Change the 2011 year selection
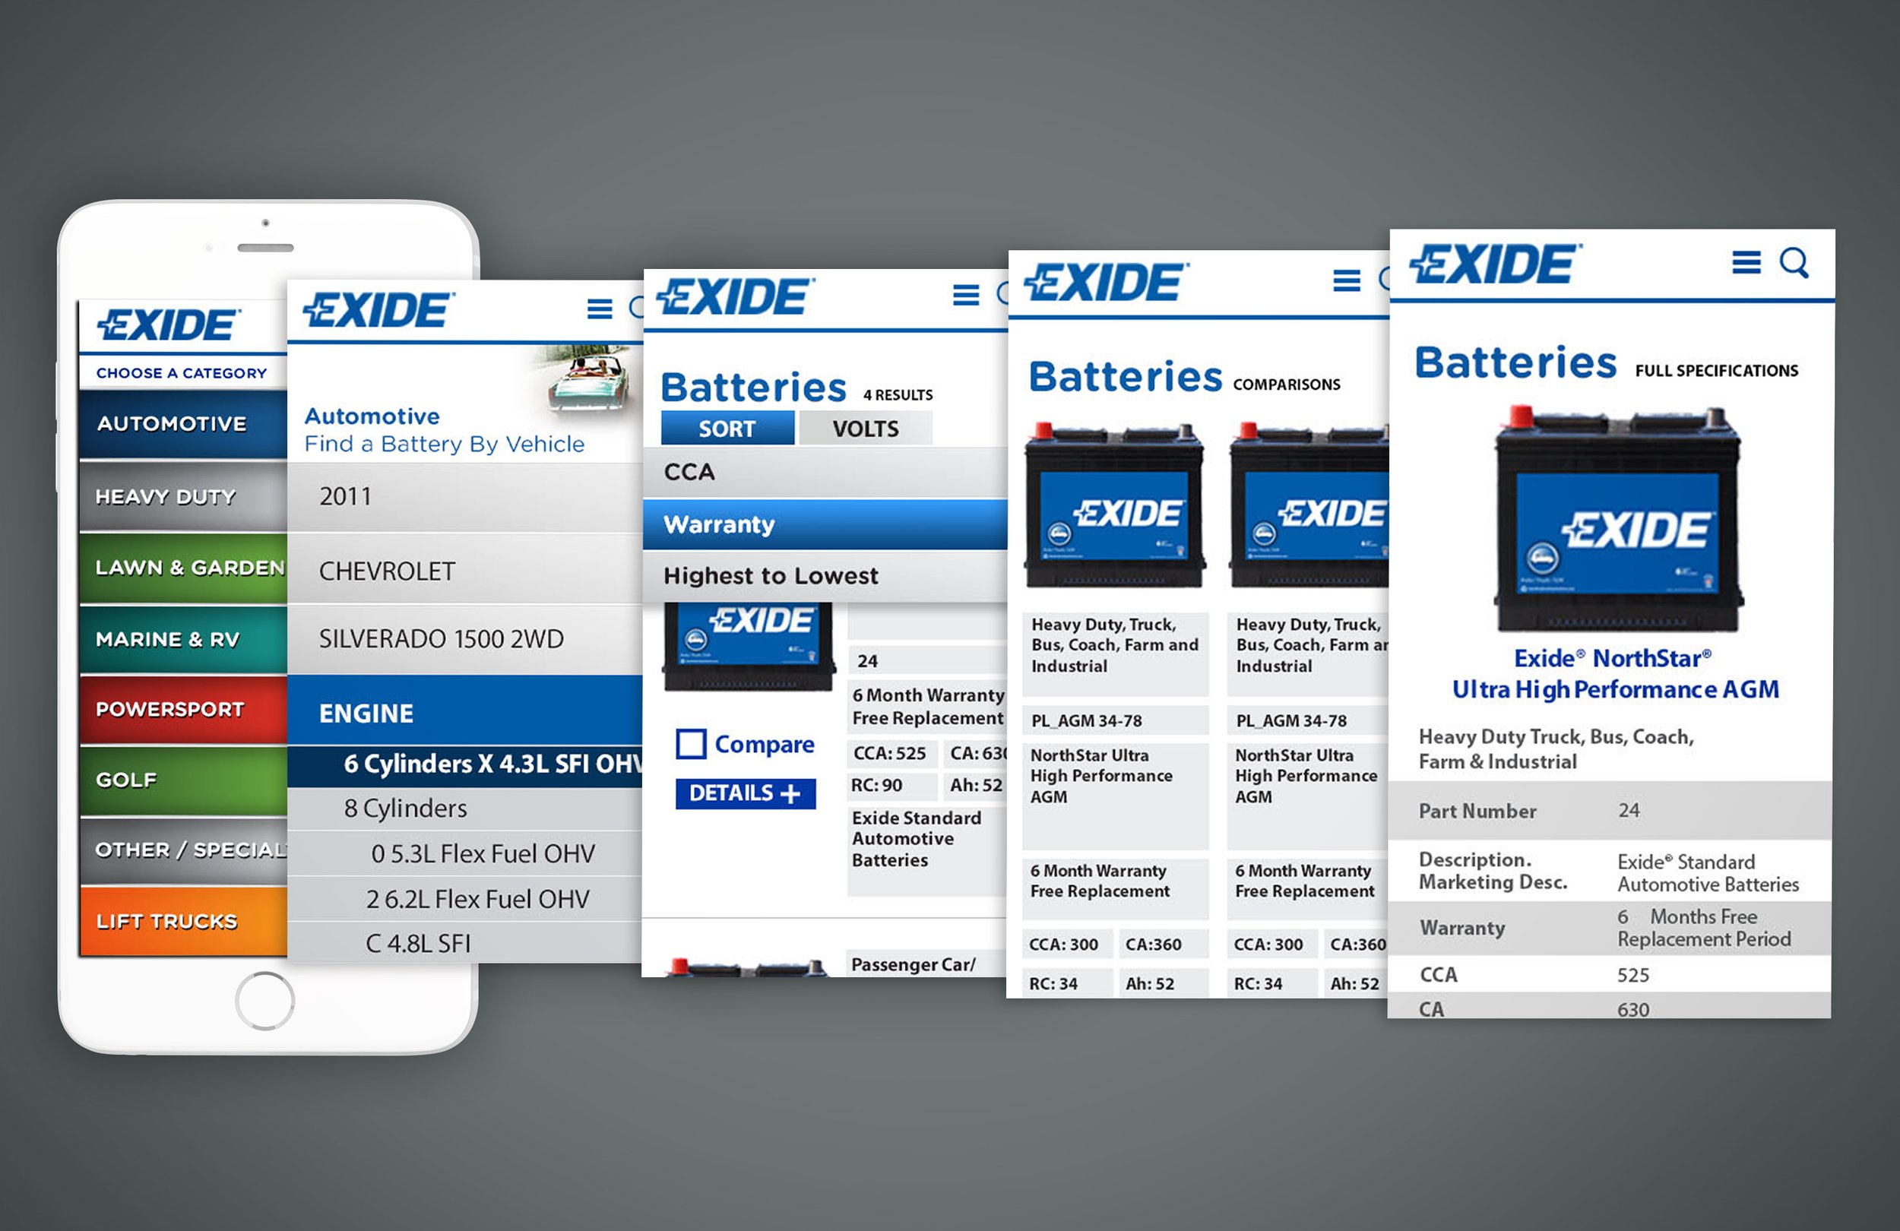 tap(464, 496)
